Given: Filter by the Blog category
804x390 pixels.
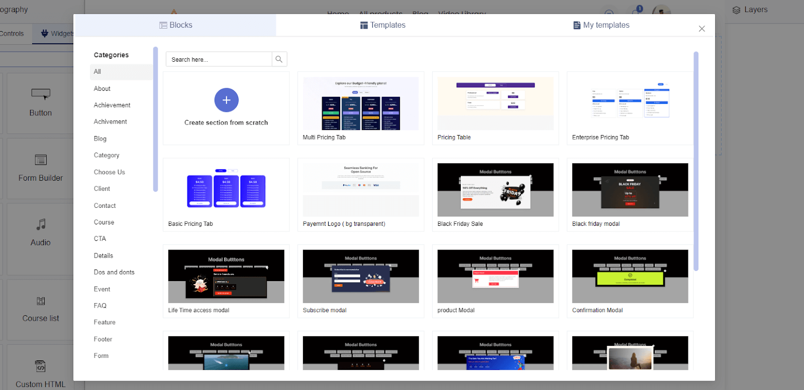Looking at the screenshot, I should pos(100,139).
